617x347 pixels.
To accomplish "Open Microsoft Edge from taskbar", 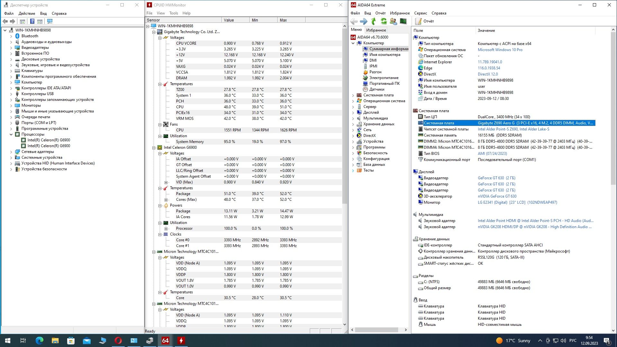I will (40, 341).
